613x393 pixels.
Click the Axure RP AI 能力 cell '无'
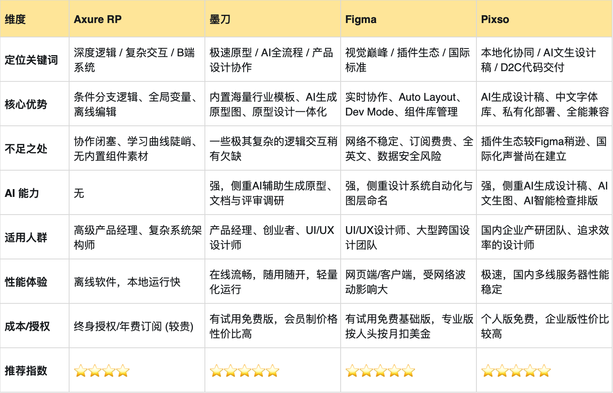[137, 193]
